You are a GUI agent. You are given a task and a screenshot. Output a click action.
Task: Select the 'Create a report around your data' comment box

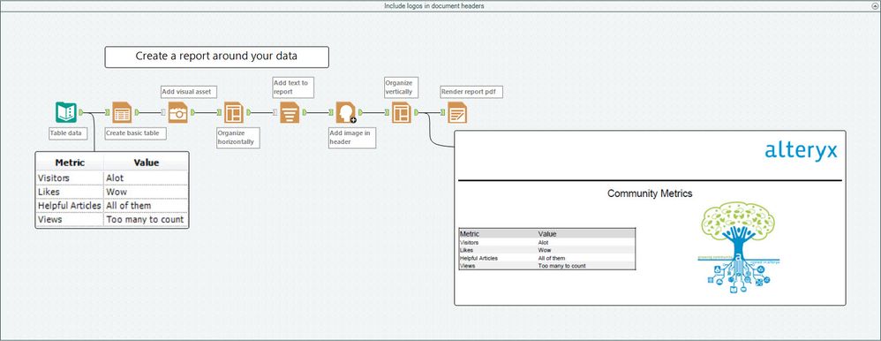(x=217, y=57)
